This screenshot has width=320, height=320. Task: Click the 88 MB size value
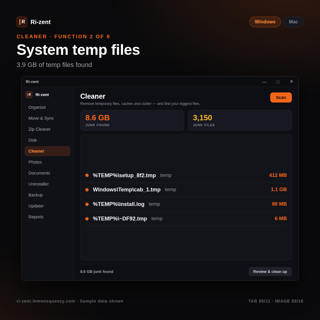[279, 204]
